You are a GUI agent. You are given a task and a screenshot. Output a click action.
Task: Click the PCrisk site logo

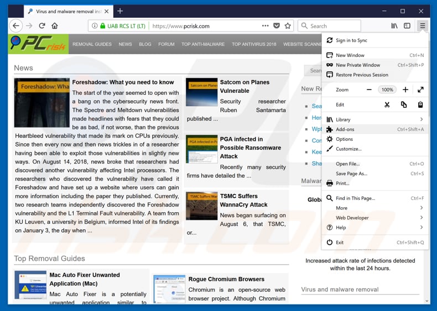pyautogui.click(x=39, y=44)
